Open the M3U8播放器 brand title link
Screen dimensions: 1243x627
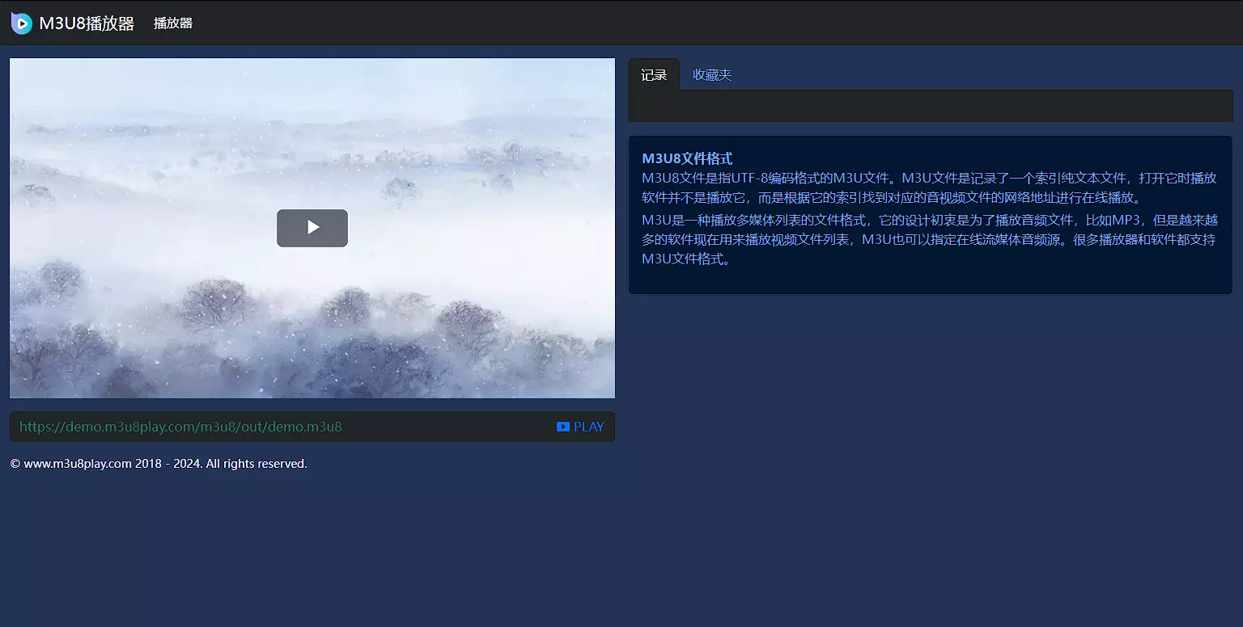tap(87, 23)
